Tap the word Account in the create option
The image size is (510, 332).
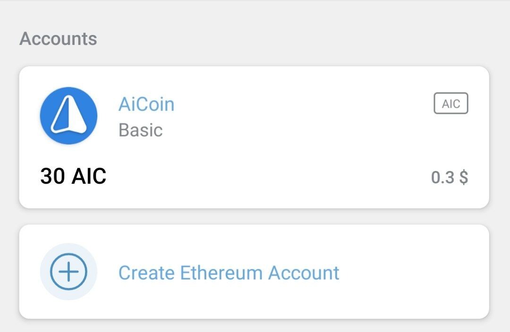click(304, 273)
